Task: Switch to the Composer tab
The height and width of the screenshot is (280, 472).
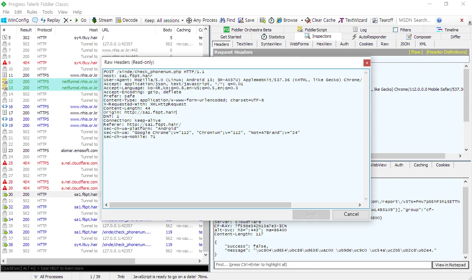Action: (418, 37)
